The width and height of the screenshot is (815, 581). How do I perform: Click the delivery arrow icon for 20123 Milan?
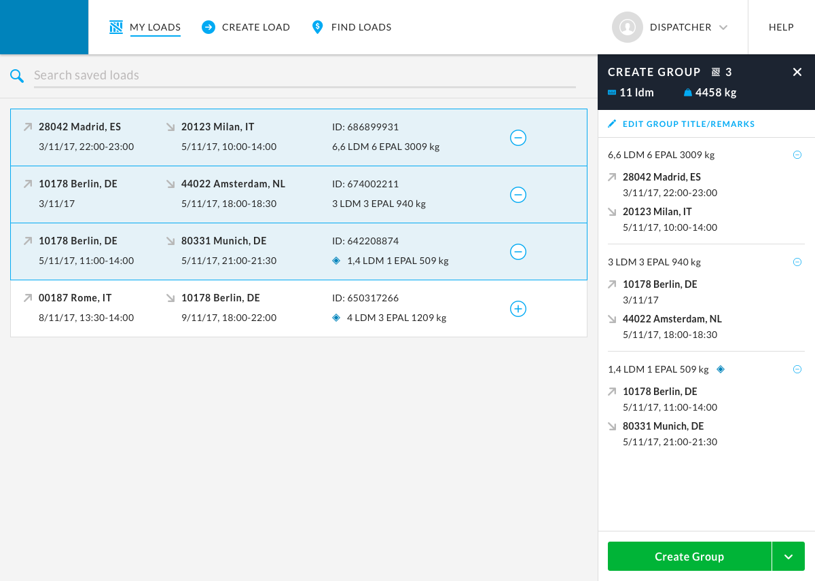click(170, 127)
